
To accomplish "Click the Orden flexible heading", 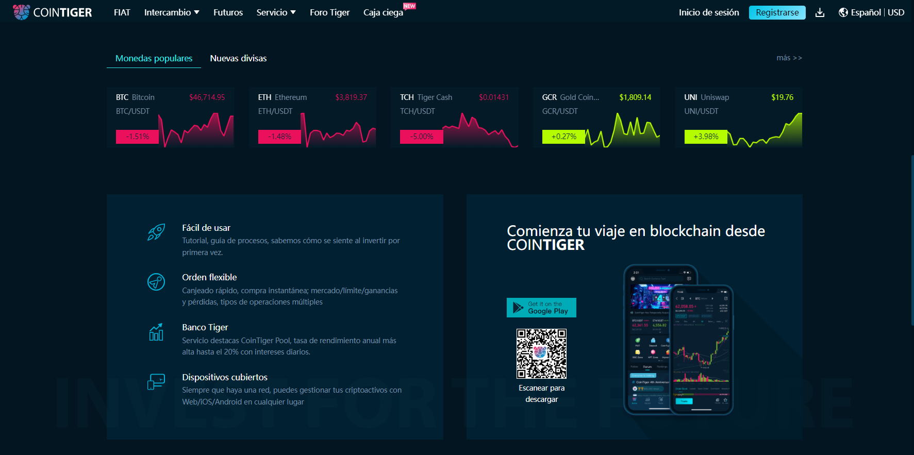I will 209,277.
